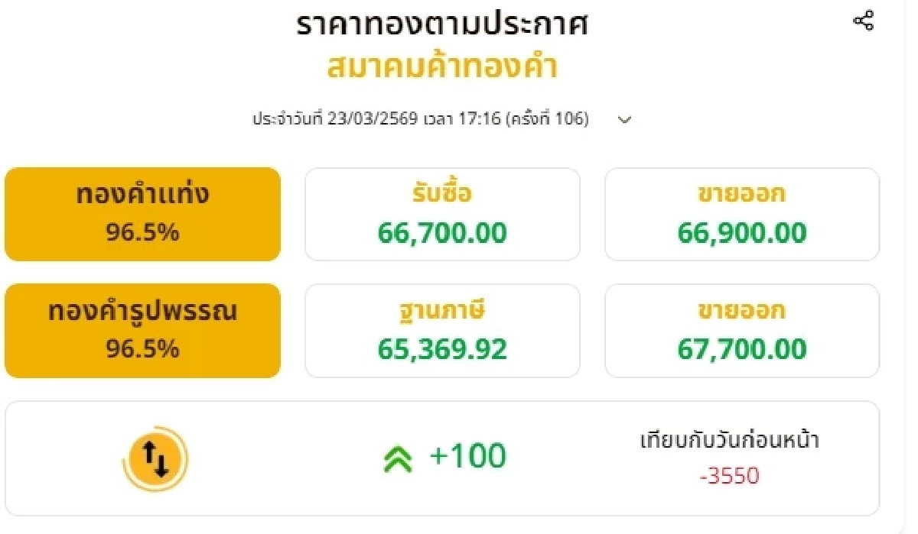Click the ฐานภาษี tax base card

442,330
